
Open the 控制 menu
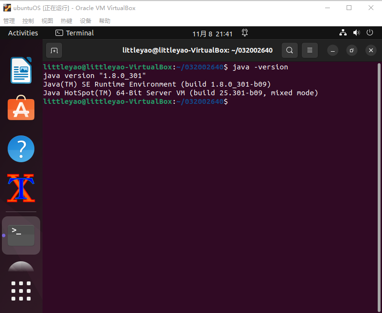pyautogui.click(x=28, y=21)
